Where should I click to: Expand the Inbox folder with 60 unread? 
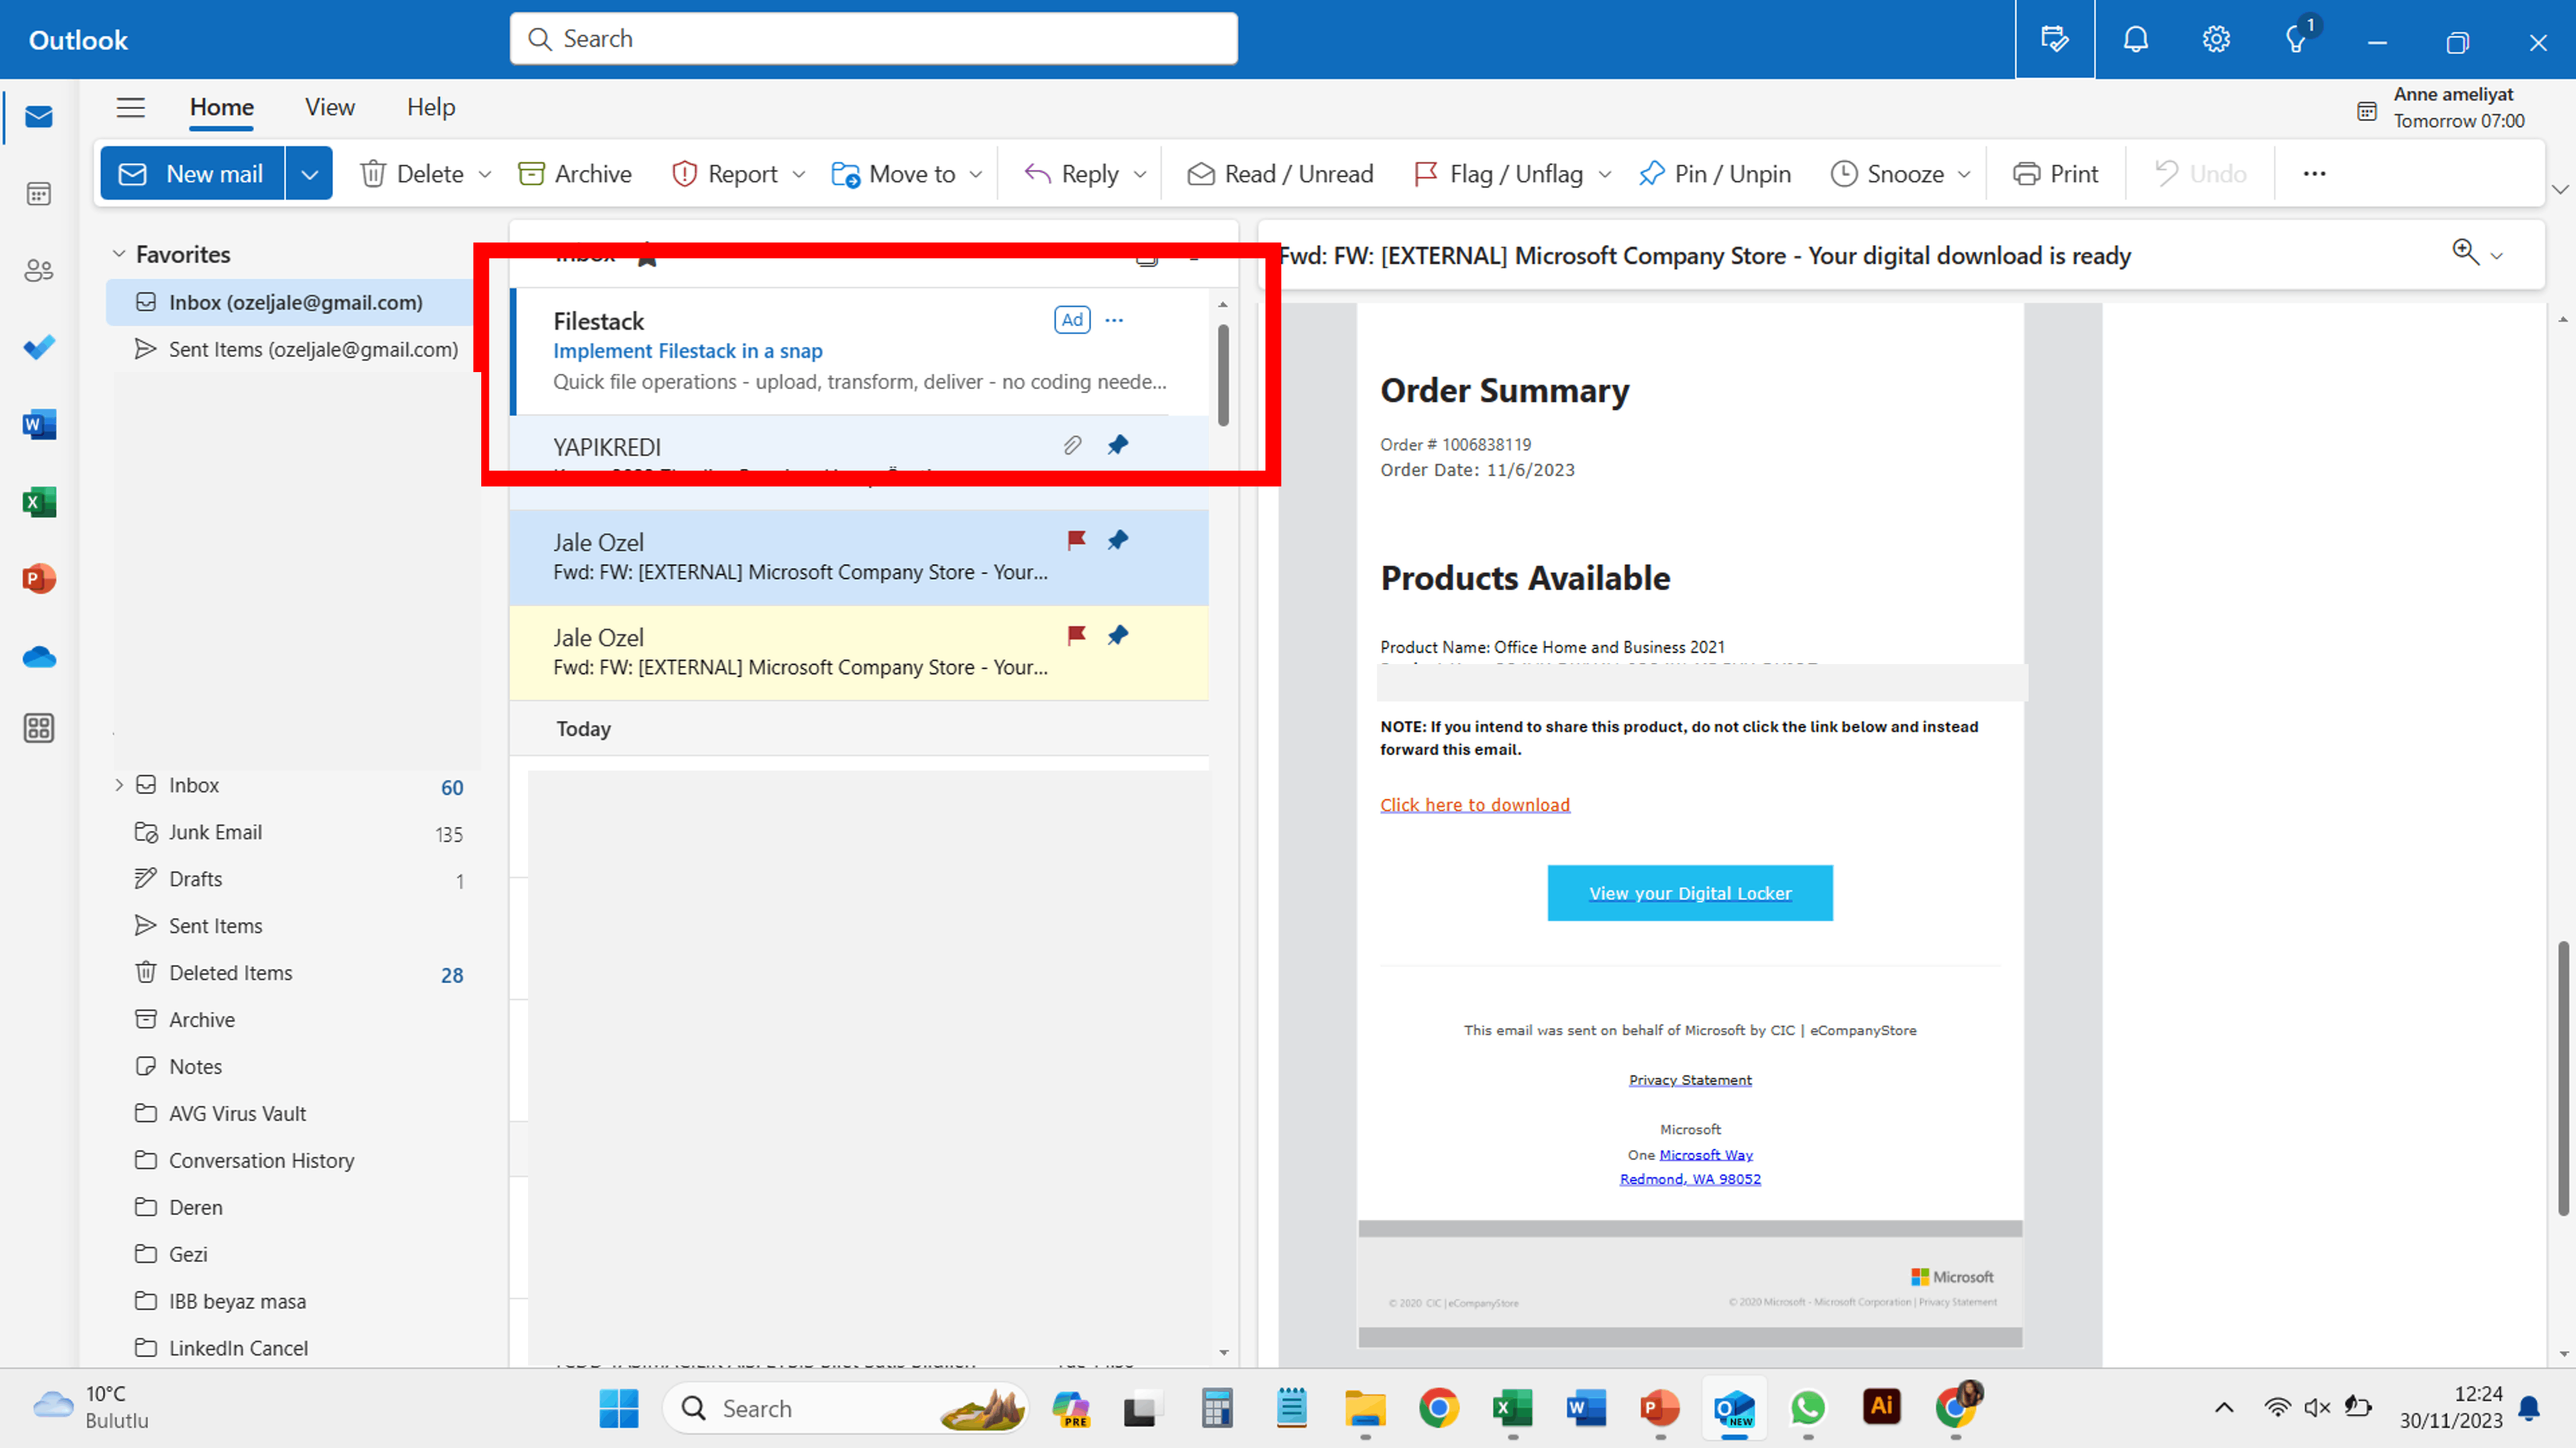(119, 786)
